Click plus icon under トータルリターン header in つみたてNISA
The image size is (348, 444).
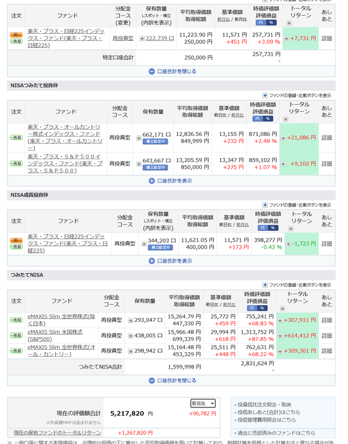(x=282, y=309)
